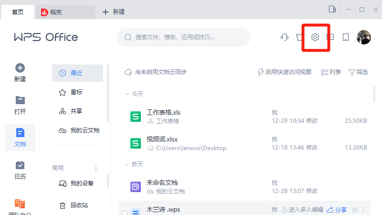382x215 pixels.
Task: Enable quick access view (启用快速访问视图)
Action: [284, 72]
